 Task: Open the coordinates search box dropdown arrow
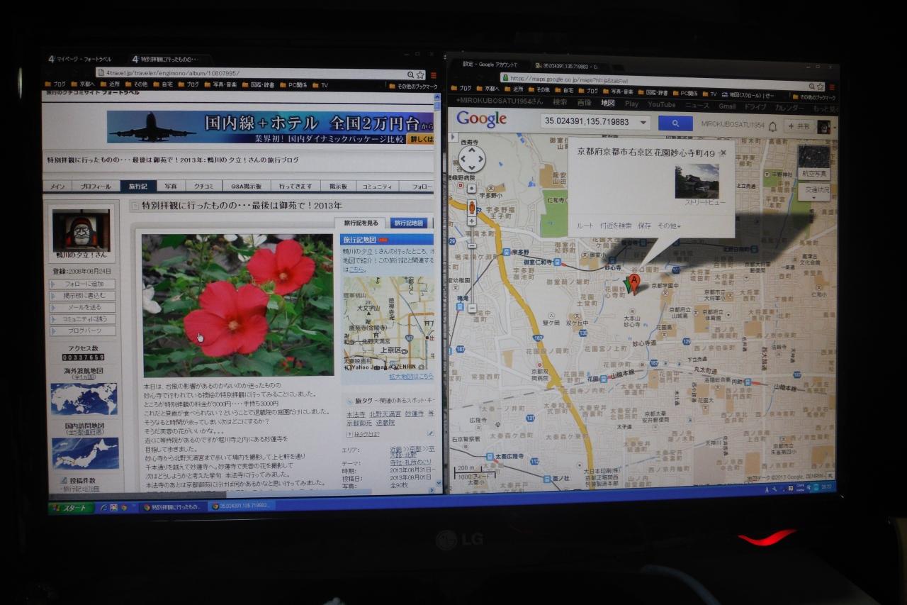(642, 123)
